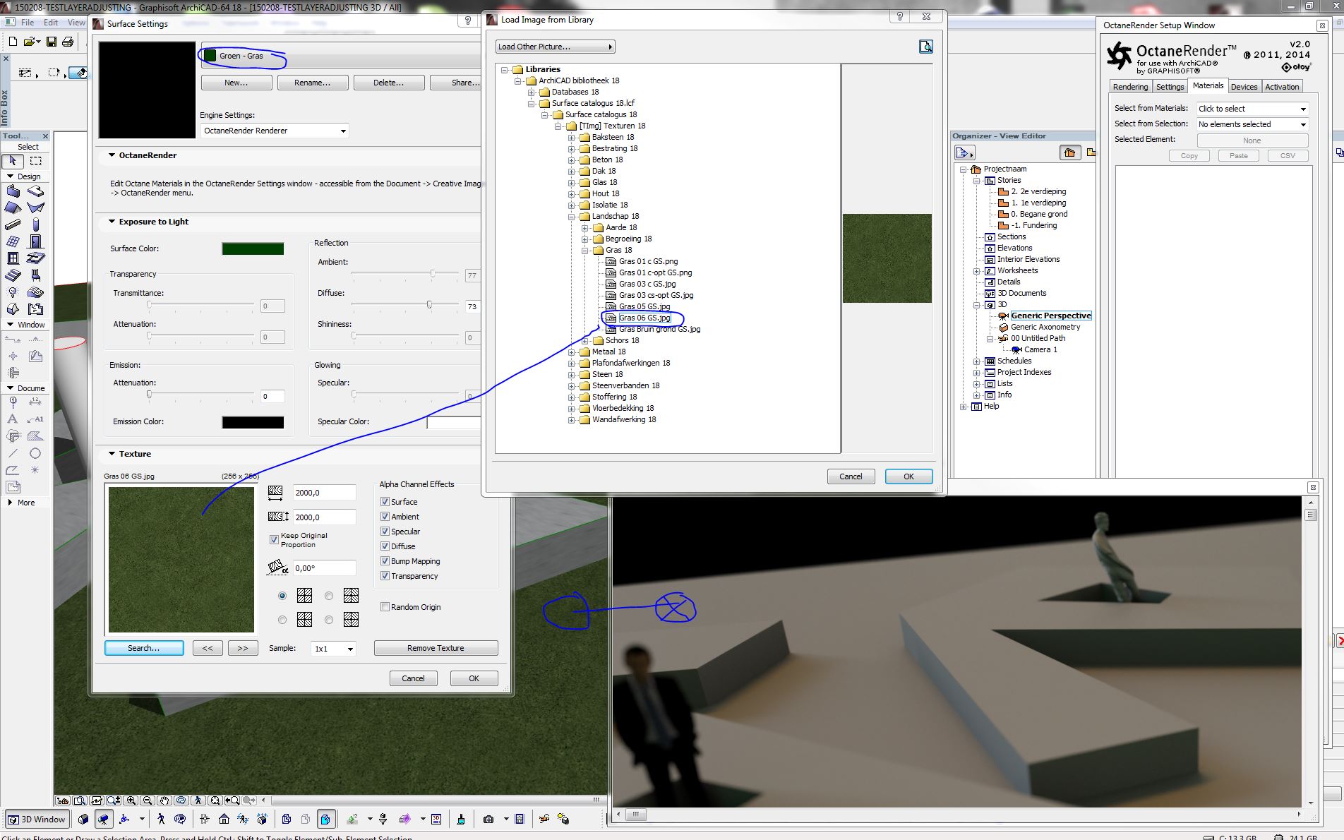Activate the walk figure icon in bottom toolbar
This screenshot has width=1344, height=840.
[161, 819]
